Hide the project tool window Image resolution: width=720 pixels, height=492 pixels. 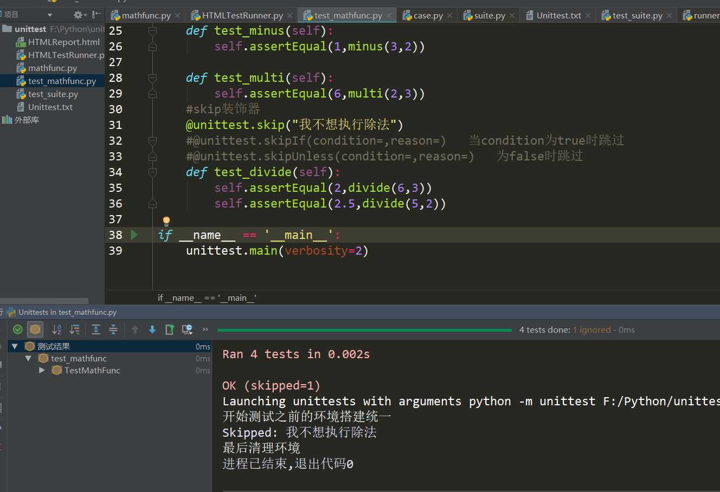97,15
